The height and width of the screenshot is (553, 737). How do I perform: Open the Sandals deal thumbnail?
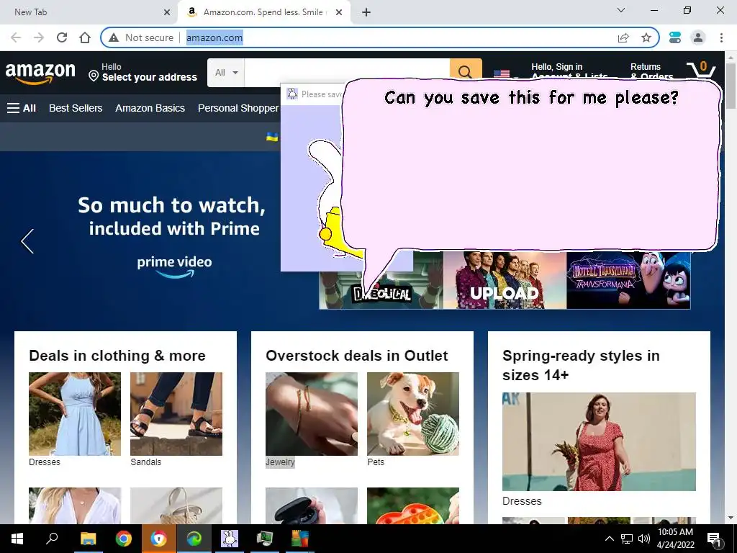click(176, 414)
